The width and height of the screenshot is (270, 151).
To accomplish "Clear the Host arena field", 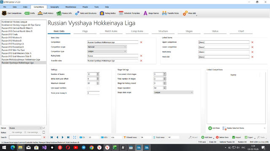I will pos(252,52).
